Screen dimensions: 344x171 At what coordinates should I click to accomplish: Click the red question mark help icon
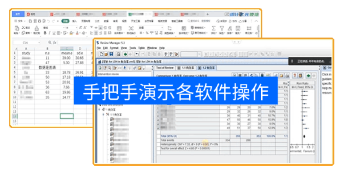295,75
